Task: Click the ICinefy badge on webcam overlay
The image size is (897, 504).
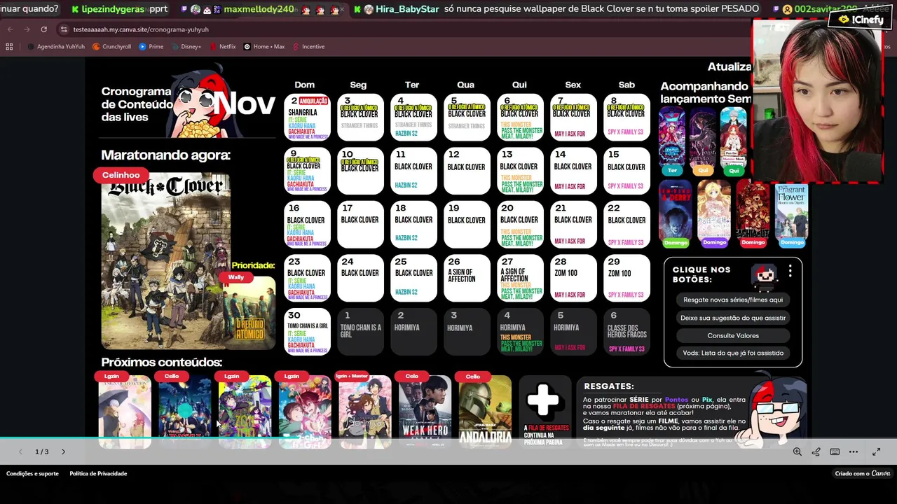Action: (x=860, y=20)
